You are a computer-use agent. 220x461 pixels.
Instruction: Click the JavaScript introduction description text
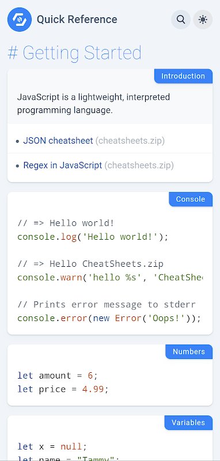[x=93, y=104]
